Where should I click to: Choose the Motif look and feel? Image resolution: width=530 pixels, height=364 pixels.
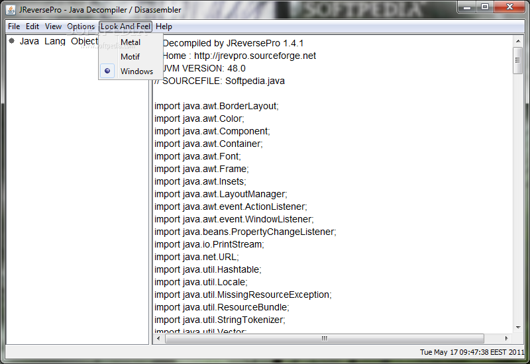coord(130,57)
